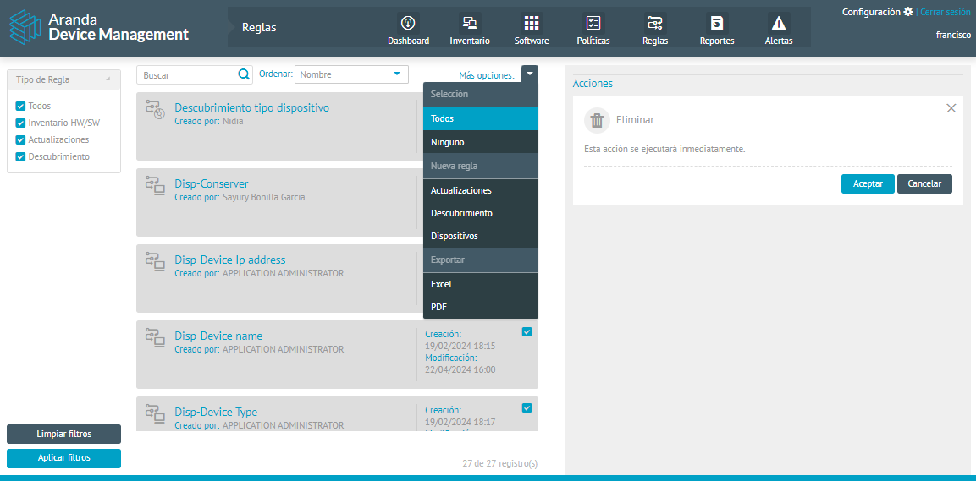
Task: Uncheck the Todos rule type filter
Action: tap(20, 106)
